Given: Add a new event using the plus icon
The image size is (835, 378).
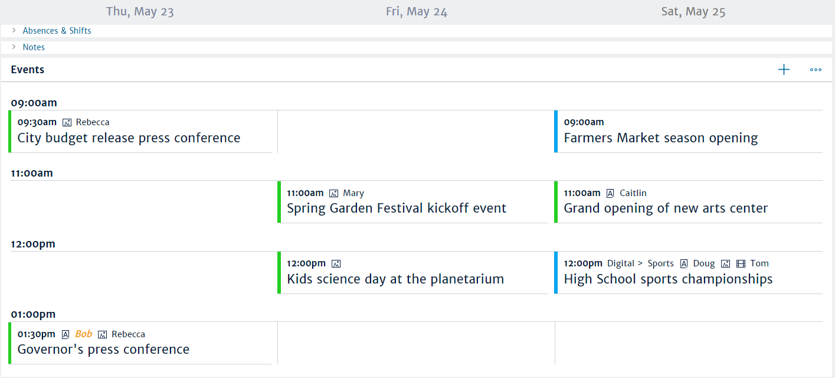Looking at the screenshot, I should [x=784, y=69].
